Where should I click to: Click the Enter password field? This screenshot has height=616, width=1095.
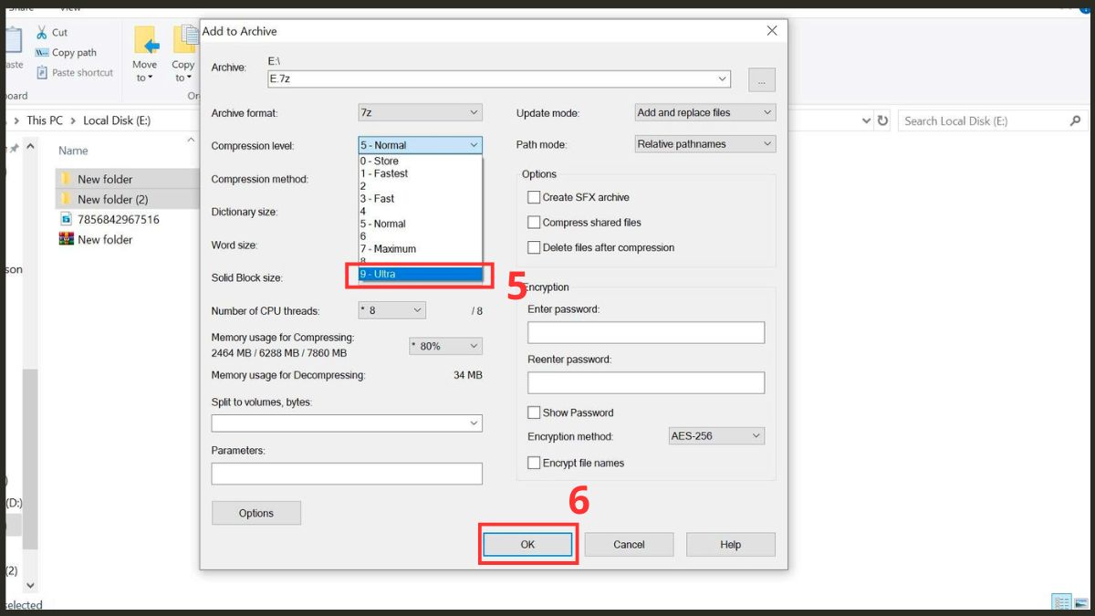(646, 332)
